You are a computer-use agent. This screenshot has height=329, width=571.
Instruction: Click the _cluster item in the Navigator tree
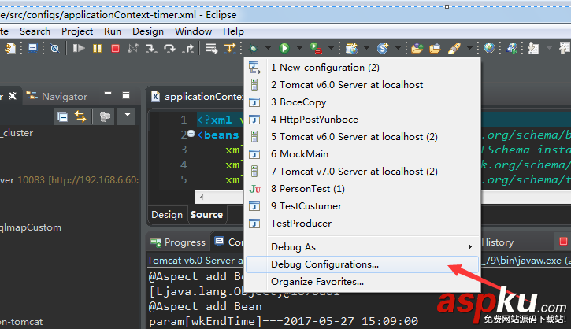[x=17, y=133]
